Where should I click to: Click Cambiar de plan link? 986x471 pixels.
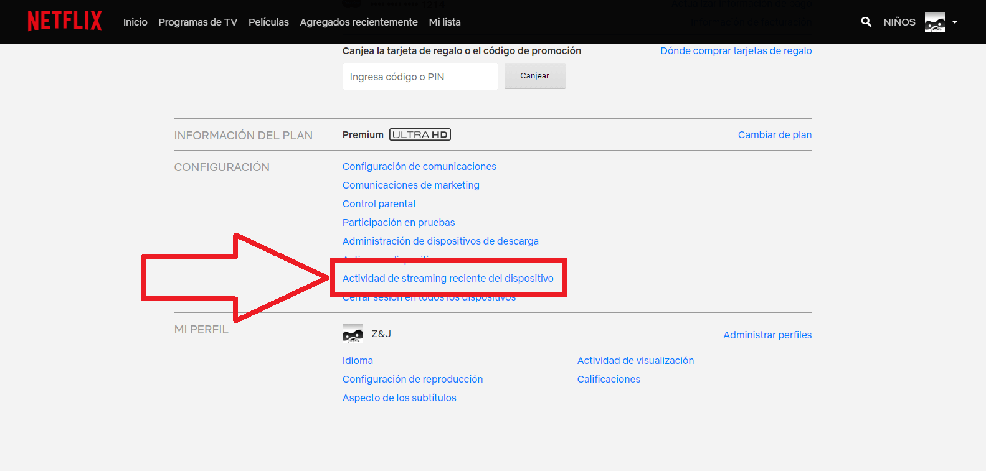(775, 135)
